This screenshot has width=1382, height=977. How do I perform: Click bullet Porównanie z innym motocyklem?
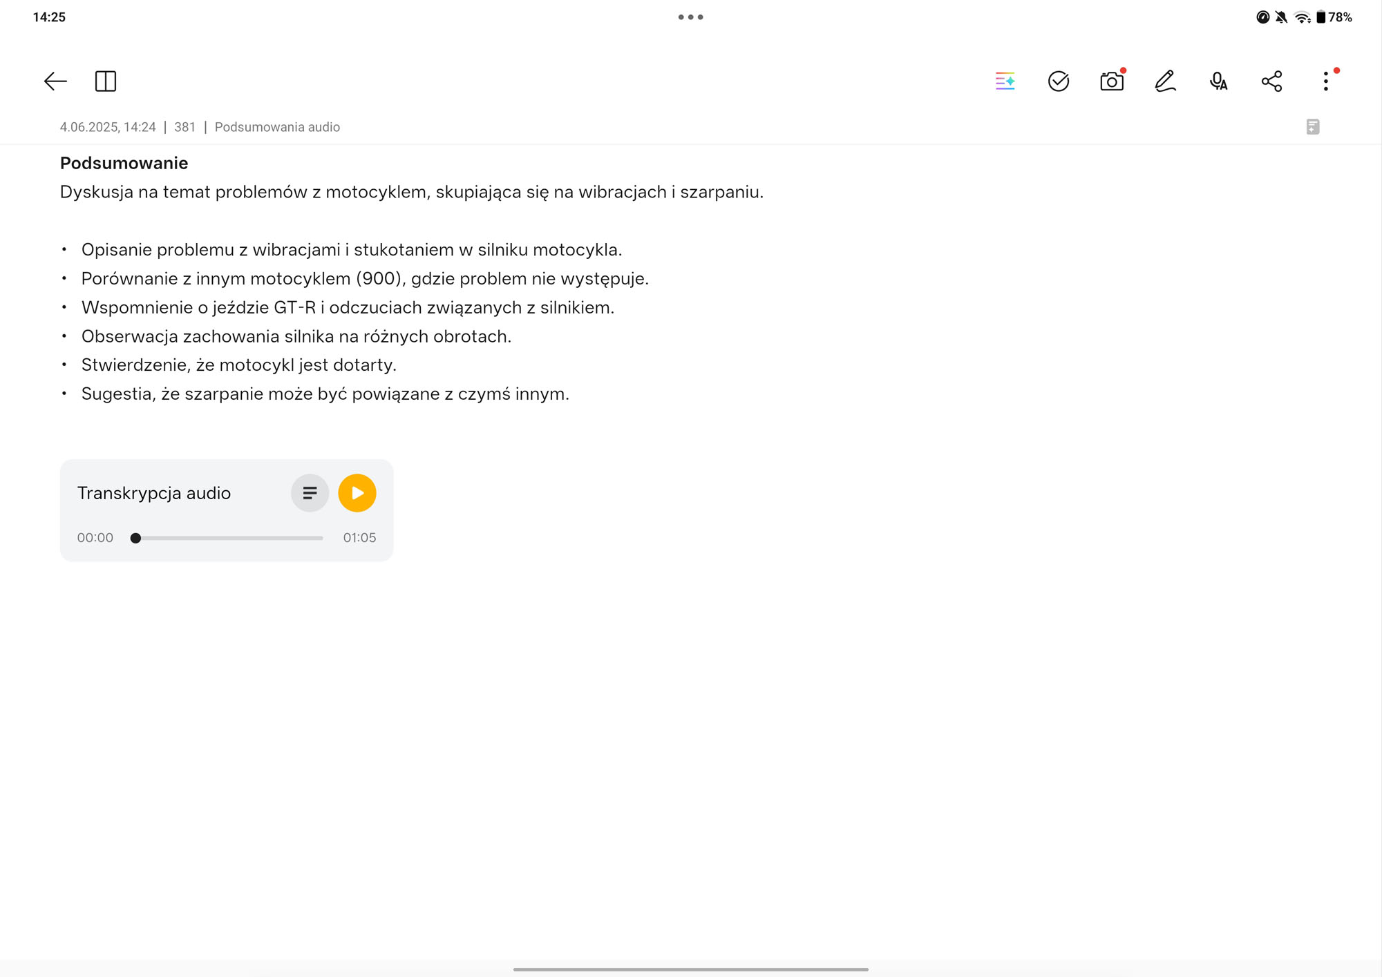coord(365,279)
